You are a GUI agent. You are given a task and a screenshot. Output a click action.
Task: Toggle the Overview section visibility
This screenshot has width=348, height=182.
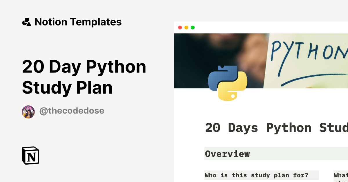pos(227,154)
